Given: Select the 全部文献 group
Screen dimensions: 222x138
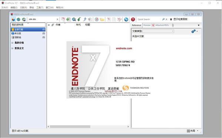Looking at the screenshot, I should (x=28, y=30).
